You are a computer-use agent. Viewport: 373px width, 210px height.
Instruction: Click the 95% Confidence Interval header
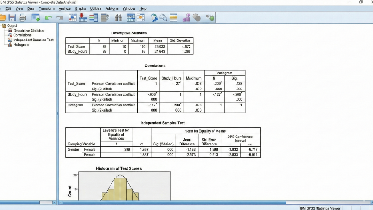[240, 138]
